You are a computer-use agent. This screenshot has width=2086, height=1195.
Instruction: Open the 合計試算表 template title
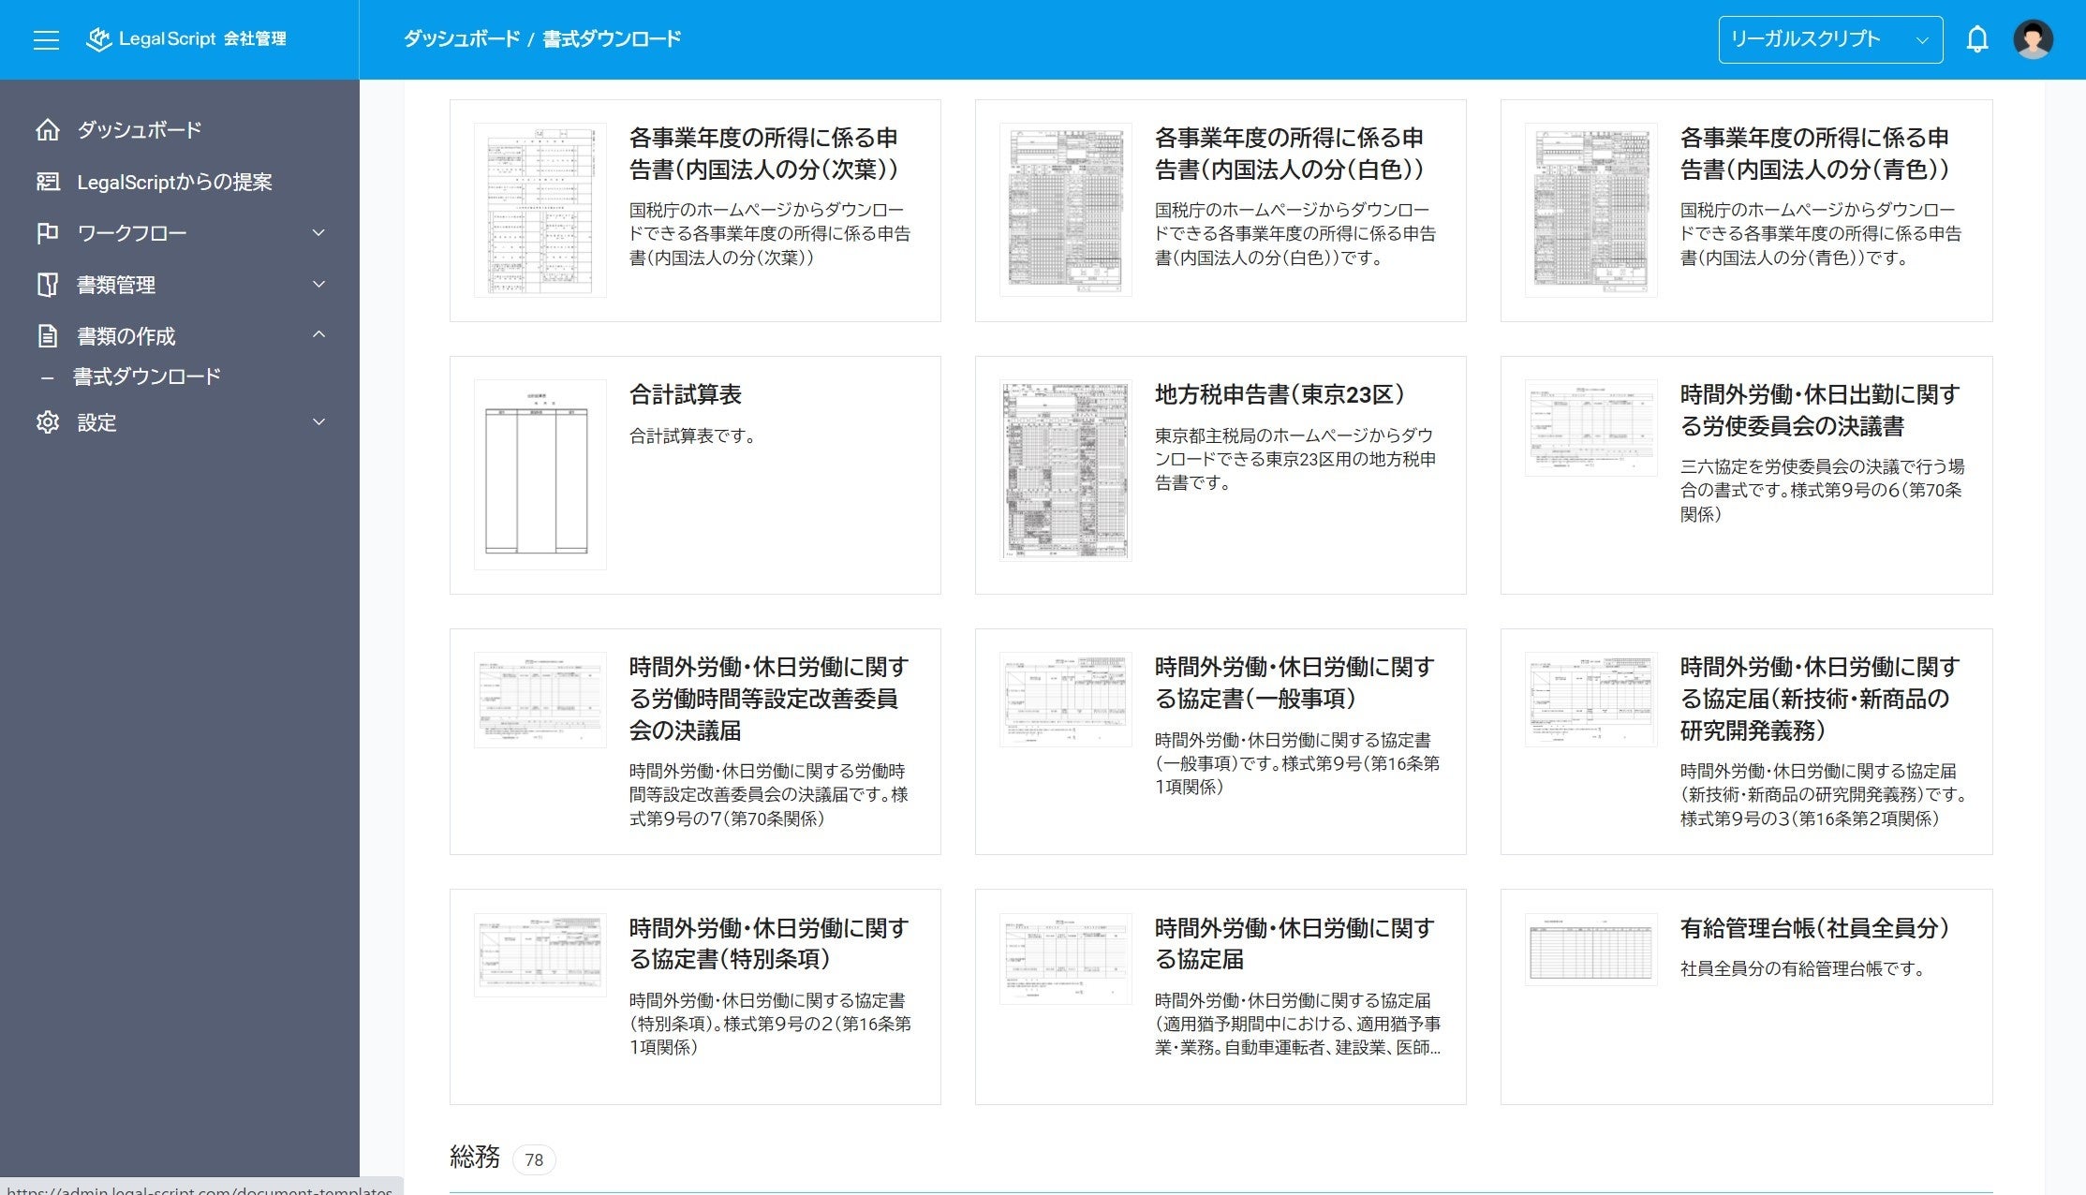(685, 395)
